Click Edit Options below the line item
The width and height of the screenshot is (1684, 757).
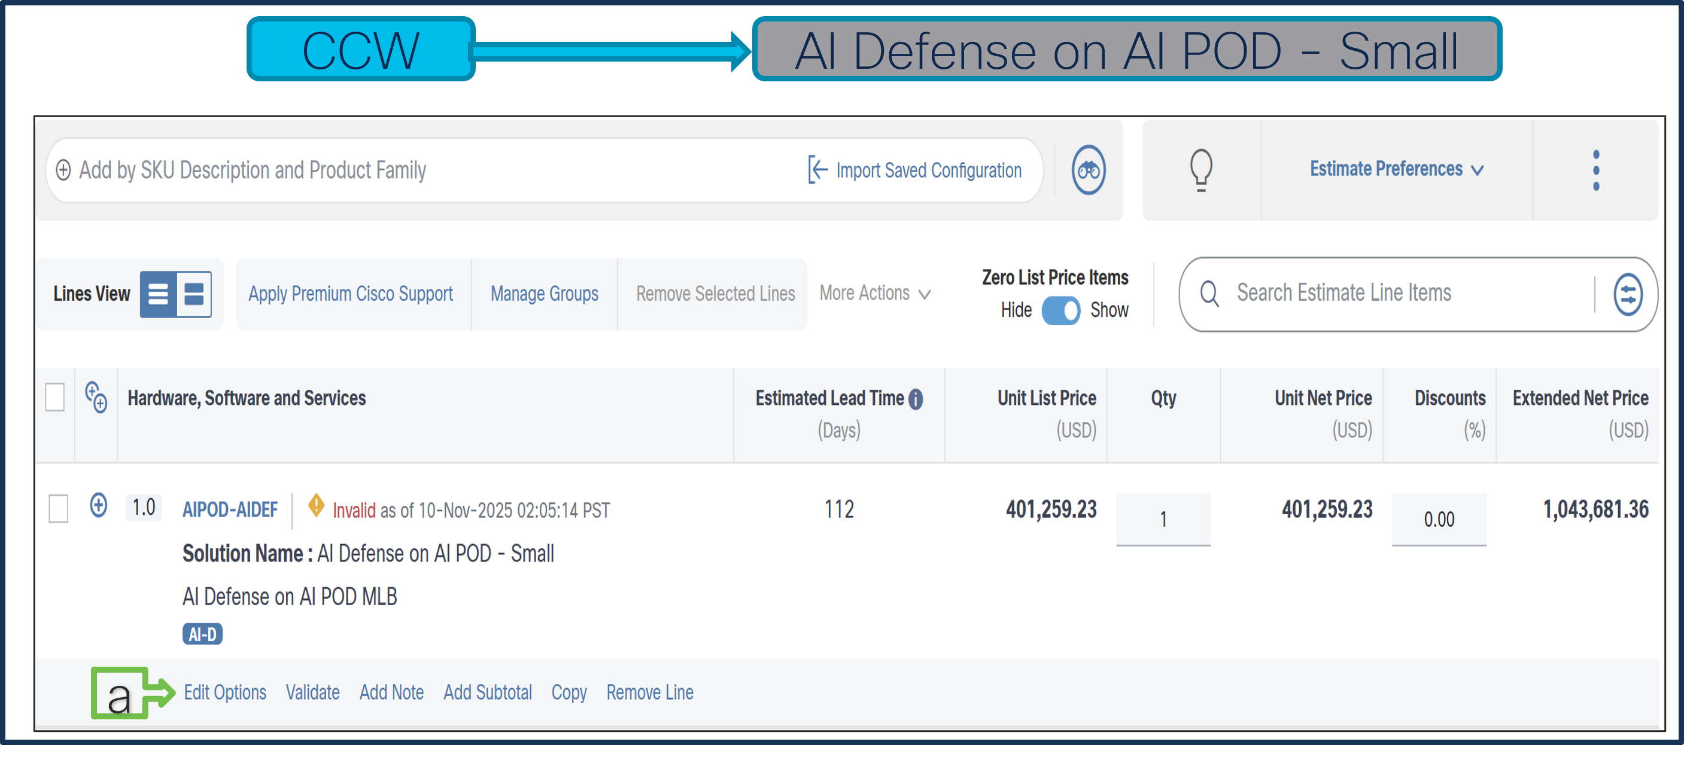pos(225,692)
